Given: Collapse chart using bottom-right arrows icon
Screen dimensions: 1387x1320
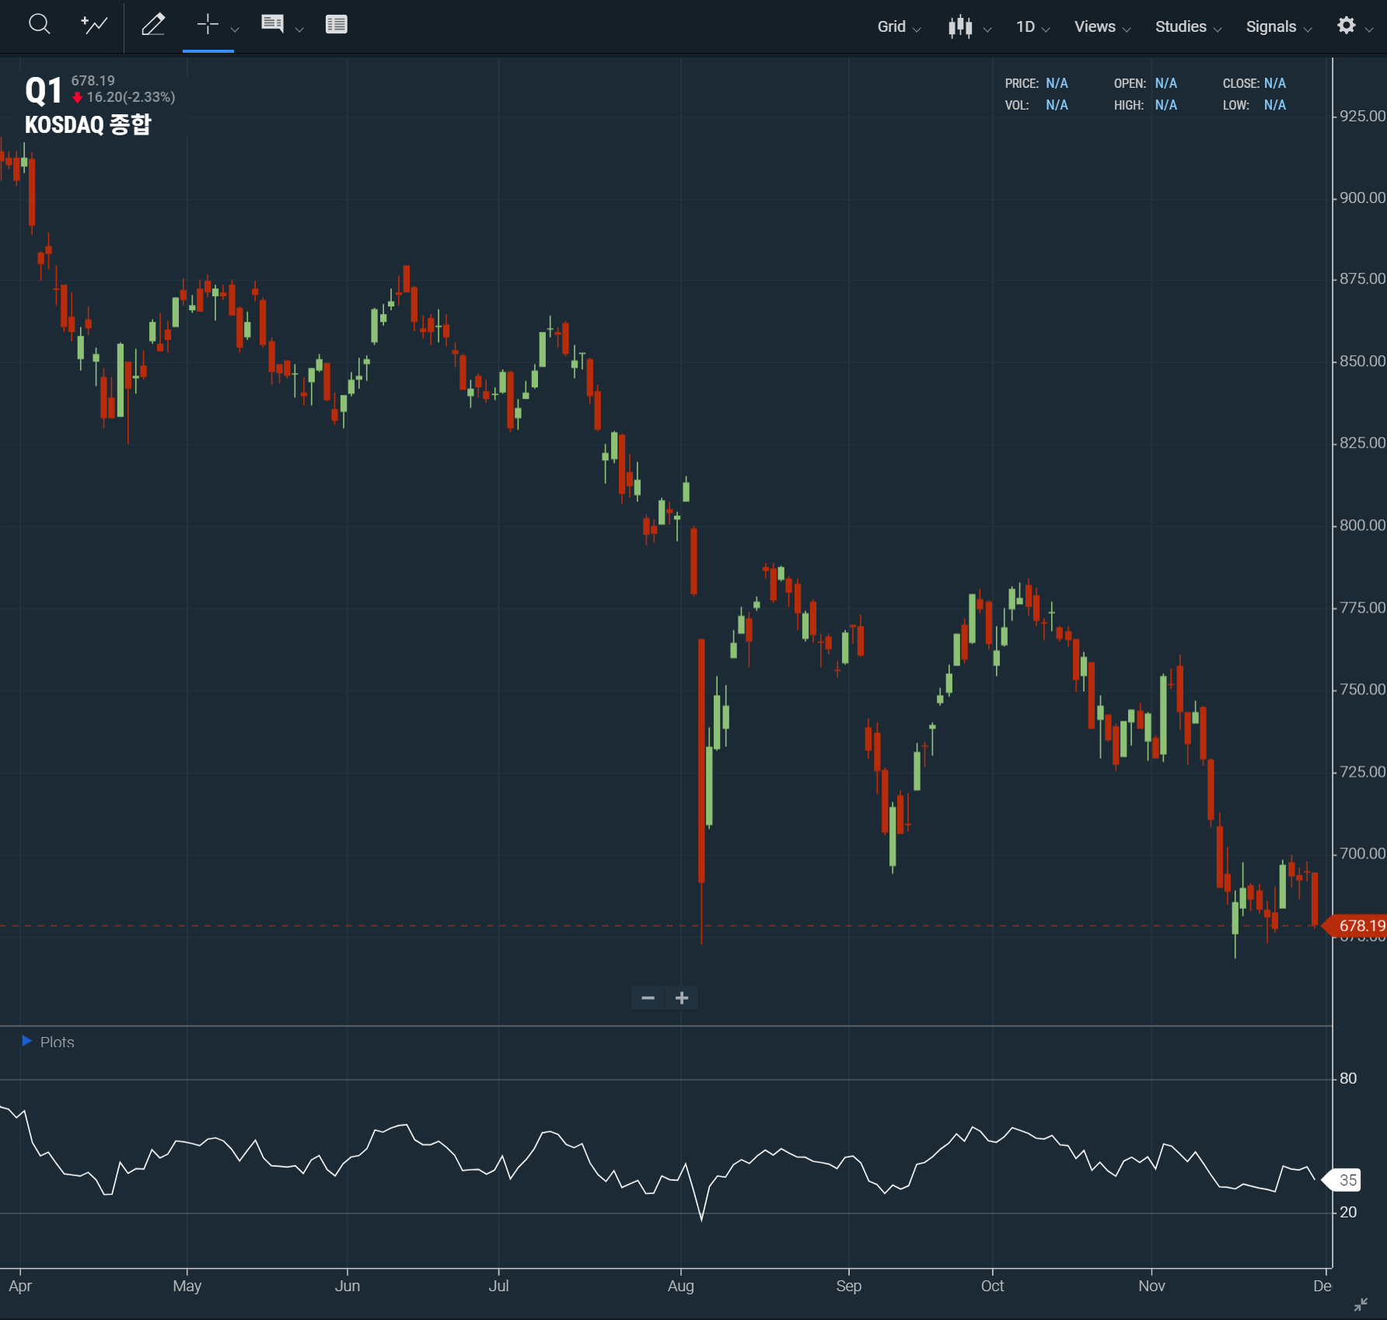Looking at the screenshot, I should 1361,1304.
